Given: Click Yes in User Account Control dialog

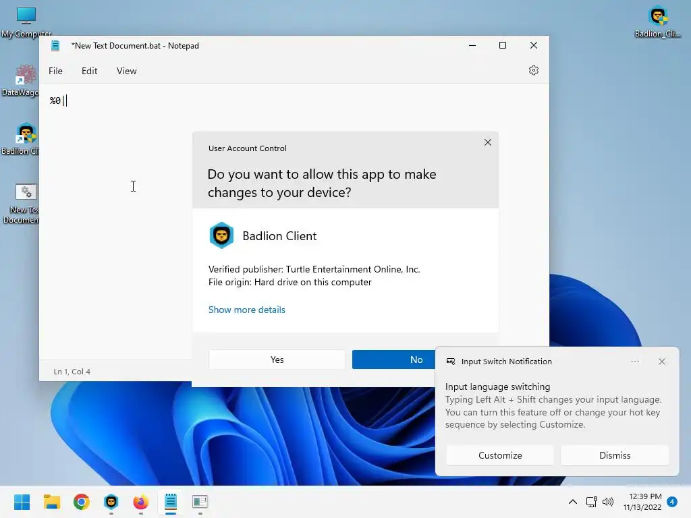Looking at the screenshot, I should (x=277, y=359).
